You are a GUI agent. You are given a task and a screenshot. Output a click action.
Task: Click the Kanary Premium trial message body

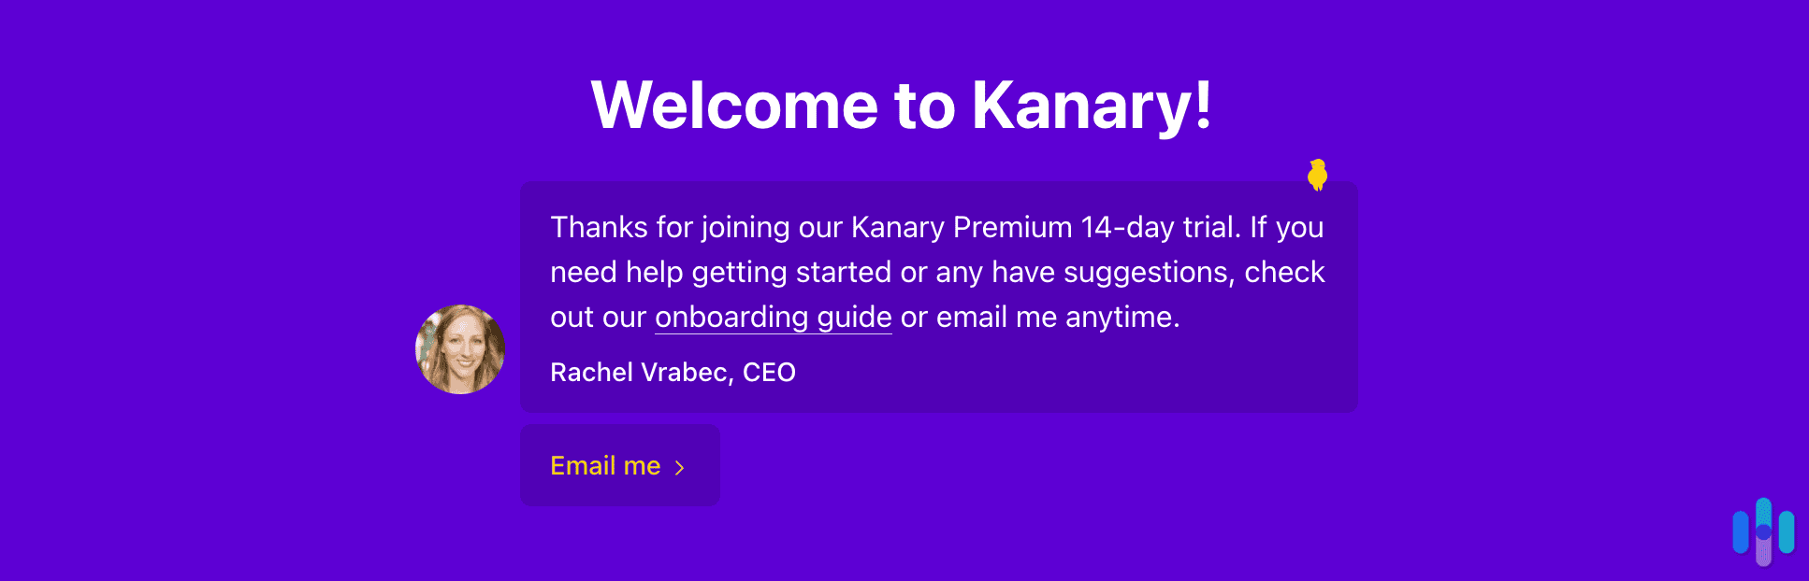tap(937, 272)
